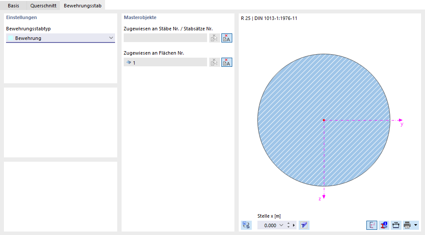Viewport: 425px width, 235px height.
Task: Open the Querschnitt tab
Action: [x=43, y=5]
